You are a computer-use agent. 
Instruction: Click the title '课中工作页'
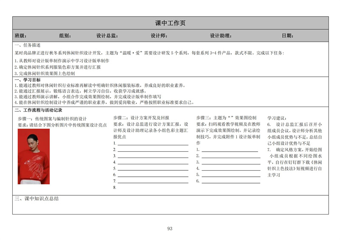point(170,23)
